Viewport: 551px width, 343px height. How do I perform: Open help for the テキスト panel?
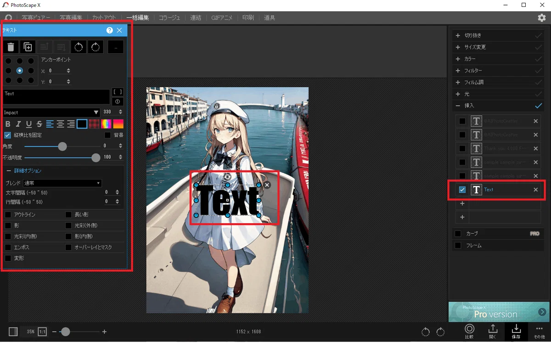pos(109,30)
